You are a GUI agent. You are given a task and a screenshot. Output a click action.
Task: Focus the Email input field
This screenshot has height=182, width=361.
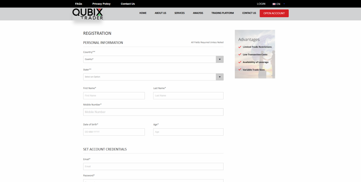153,167
